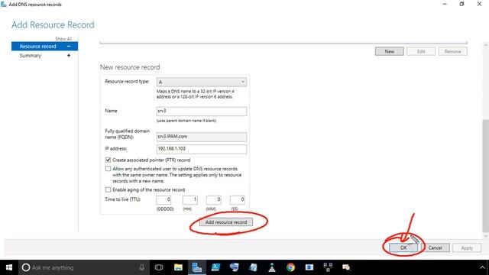Check Enable aging of the resource record
The image size is (489, 275).
(108, 189)
